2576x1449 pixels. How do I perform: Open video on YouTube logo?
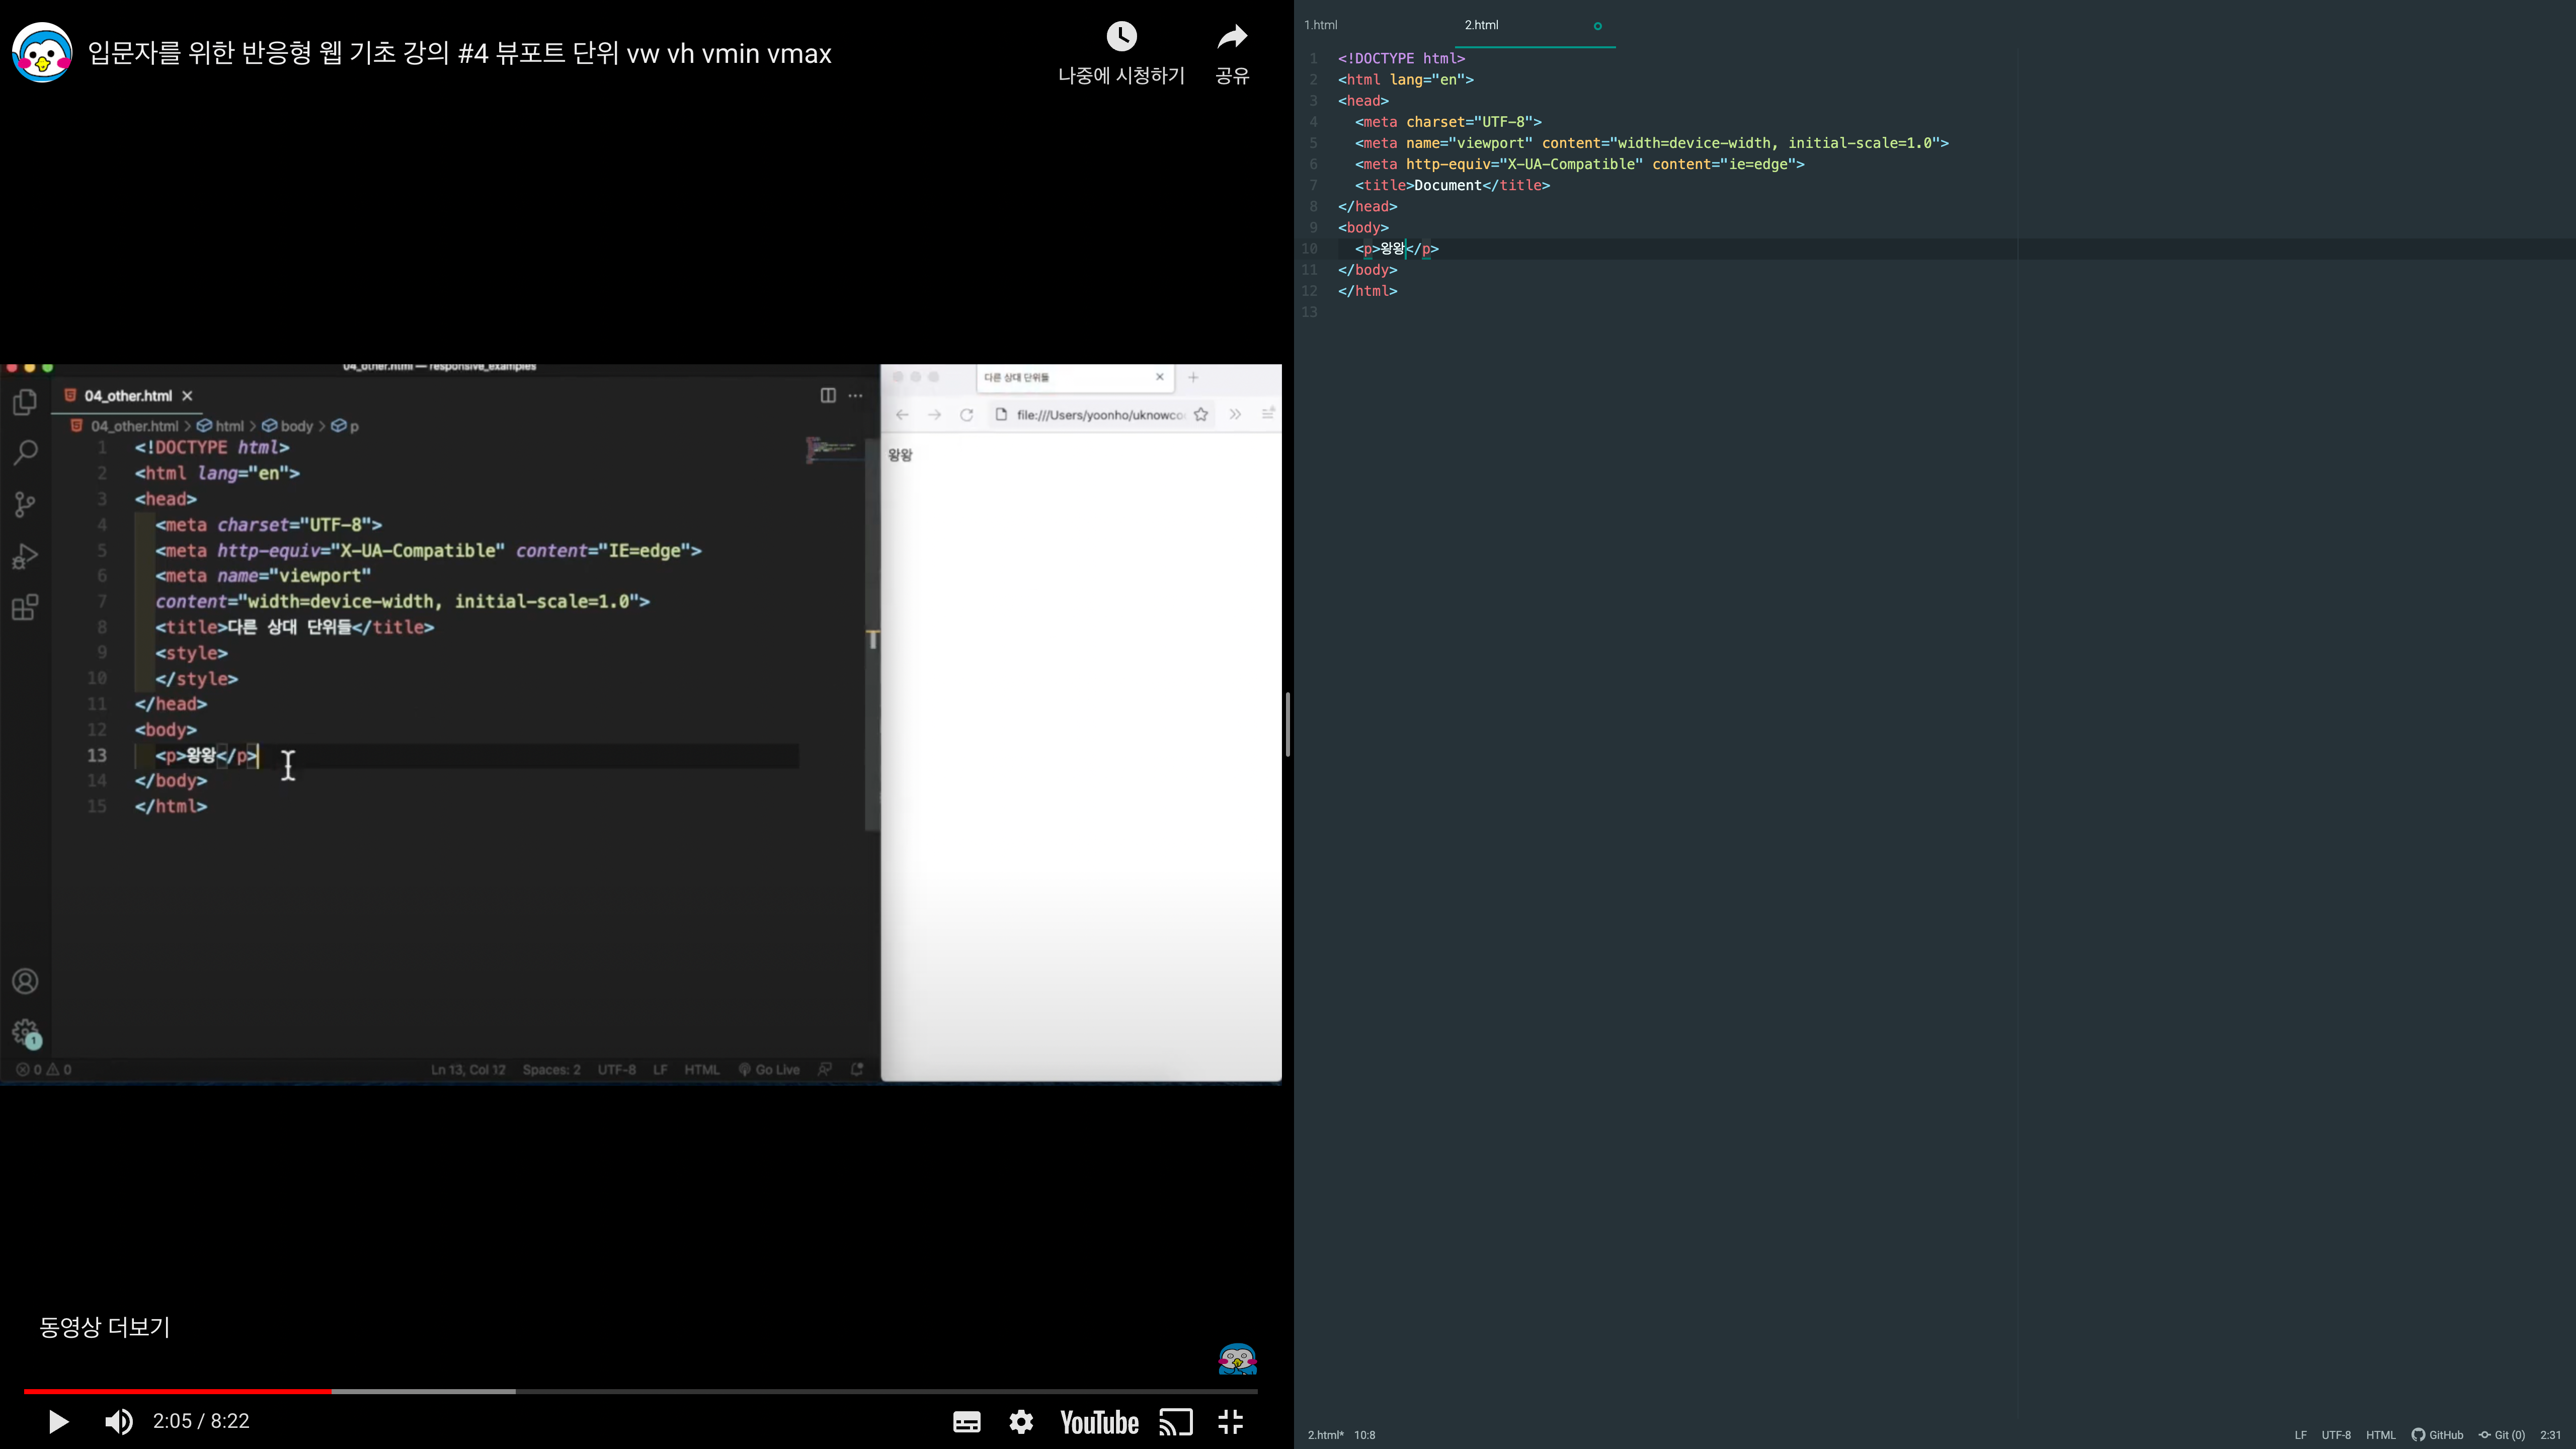pos(1099,1422)
